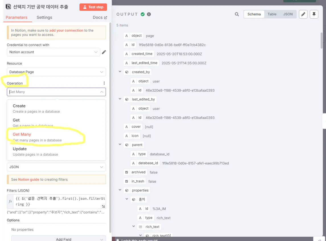Open search in the OUTPUT panel
Screen dimensions: 326x241
[237, 14]
